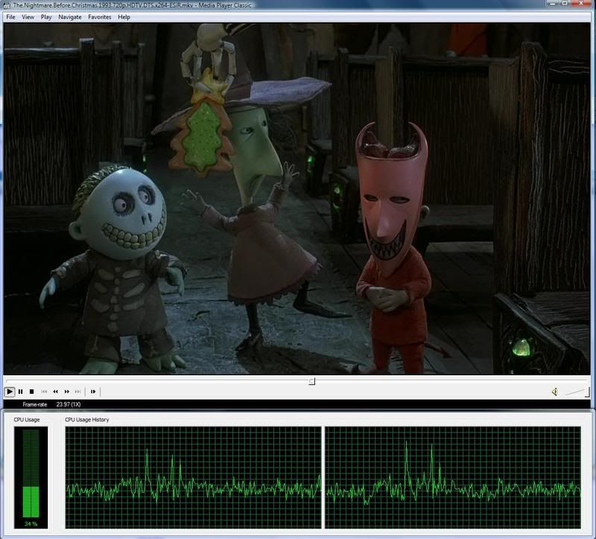Click the CPU Usage meter showing 34 %
This screenshot has height=539, width=596.
click(31, 472)
